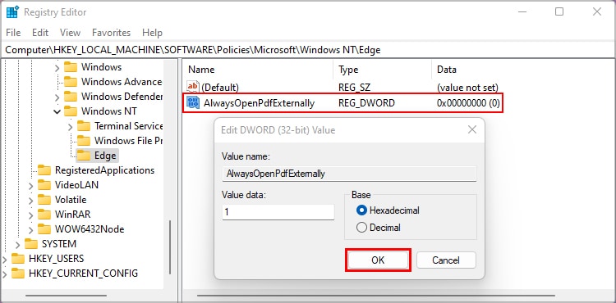Expand the WinRAR key

[x=31, y=215]
